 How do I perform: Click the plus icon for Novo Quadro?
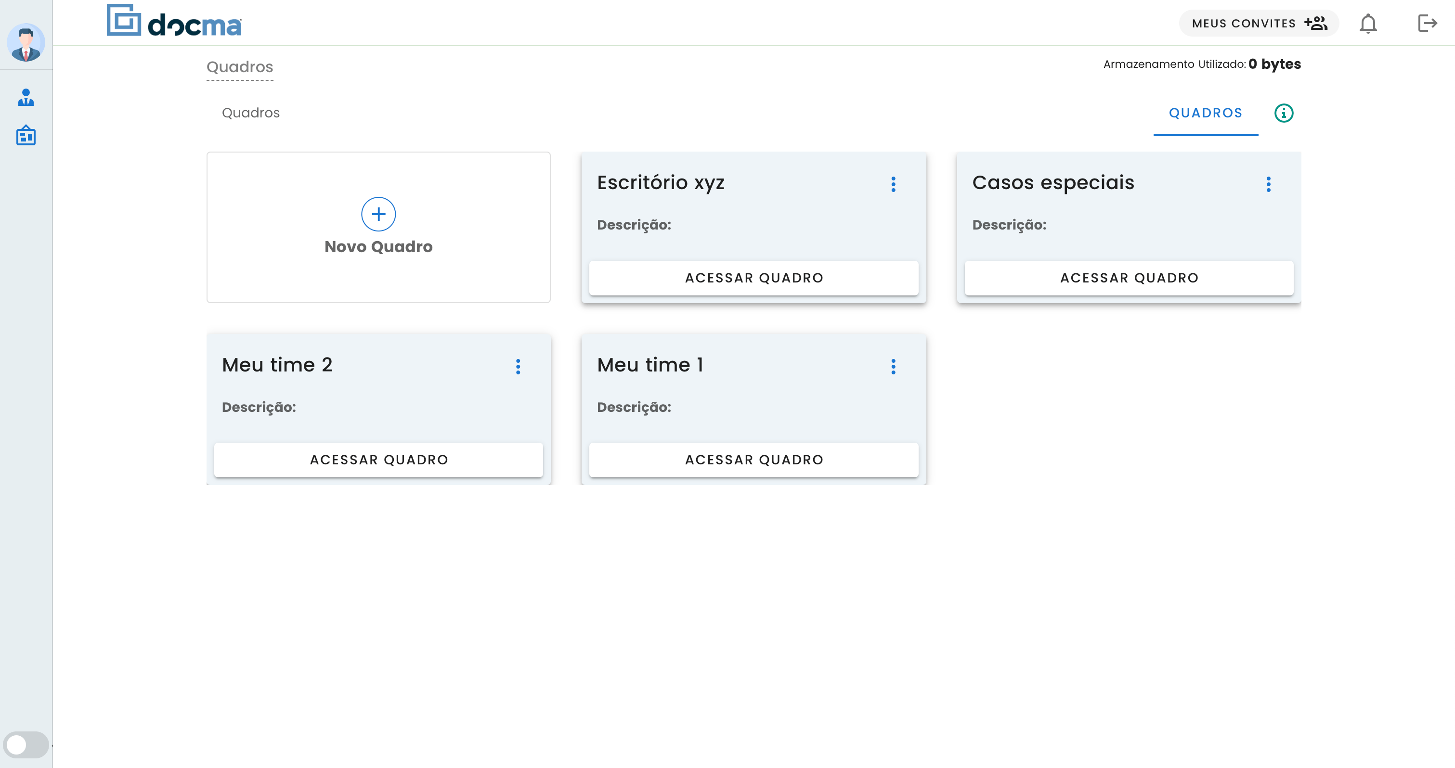378,214
